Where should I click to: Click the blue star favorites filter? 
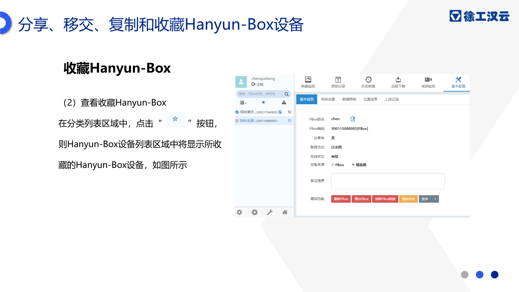[x=263, y=102]
